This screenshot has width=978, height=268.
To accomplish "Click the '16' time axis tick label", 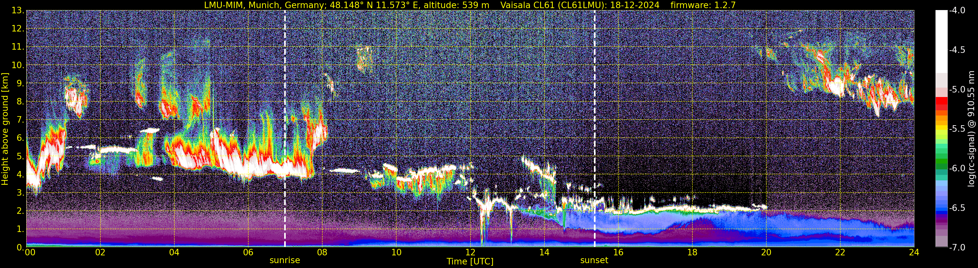I will pos(618,252).
